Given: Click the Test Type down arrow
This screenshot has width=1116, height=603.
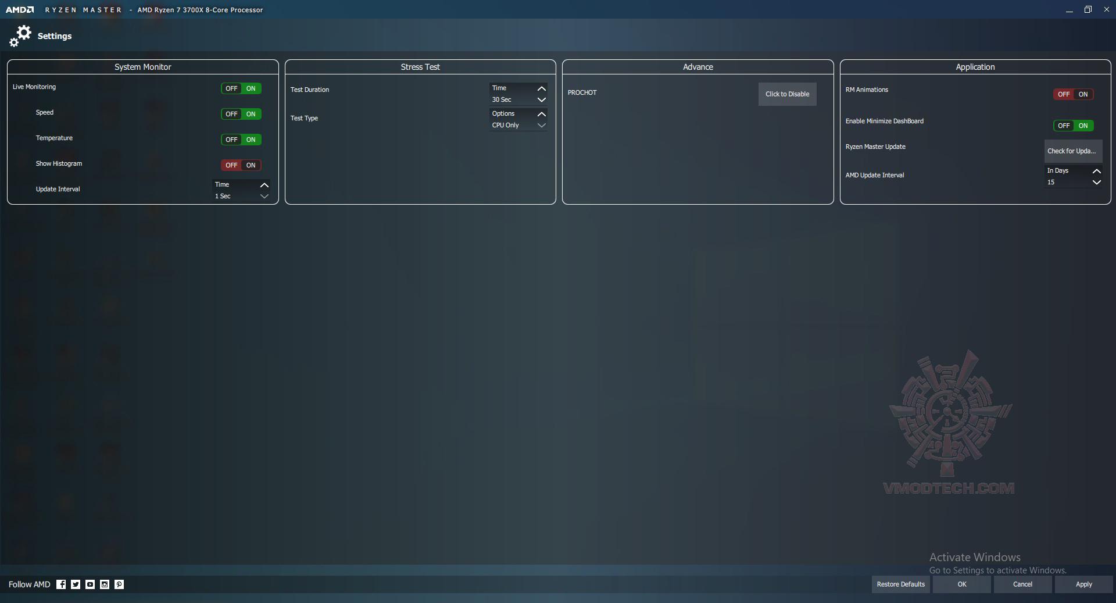Looking at the screenshot, I should pos(542,125).
